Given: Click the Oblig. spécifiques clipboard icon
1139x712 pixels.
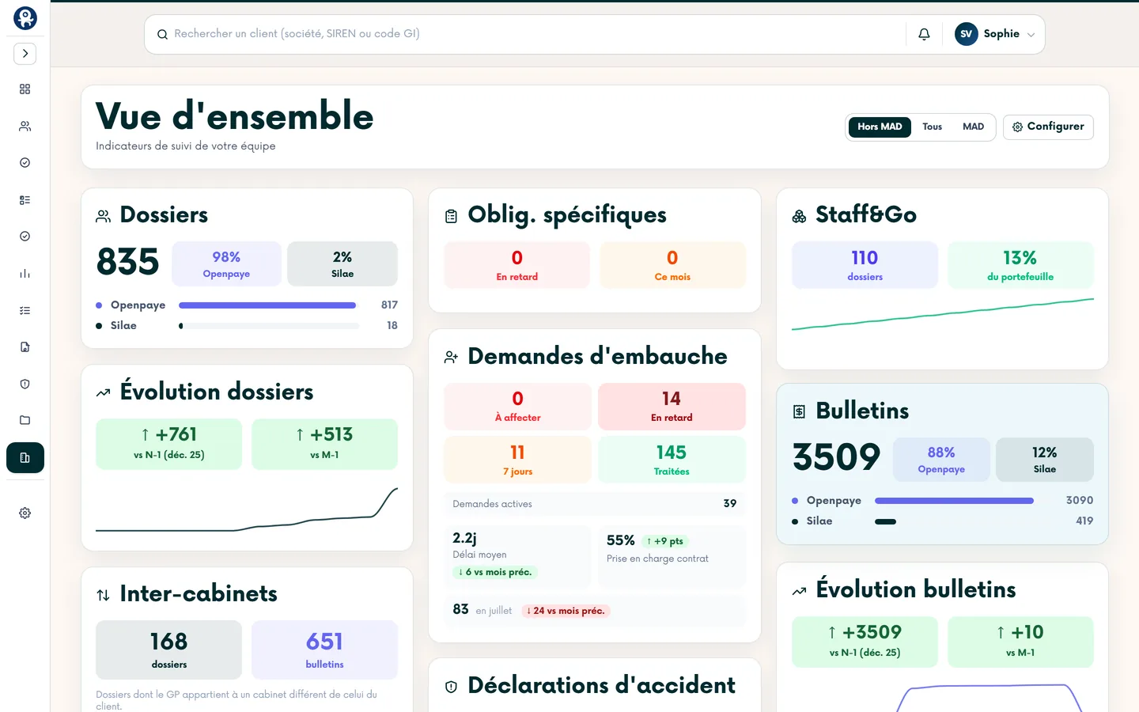Looking at the screenshot, I should coord(452,216).
